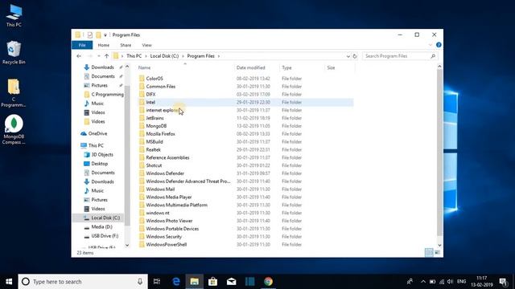
Task: Open C Programming folder on desktop
Action: 14,93
